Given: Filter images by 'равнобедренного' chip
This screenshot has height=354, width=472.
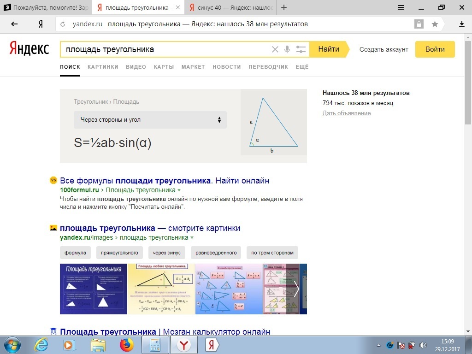Looking at the screenshot, I should pos(216,253).
